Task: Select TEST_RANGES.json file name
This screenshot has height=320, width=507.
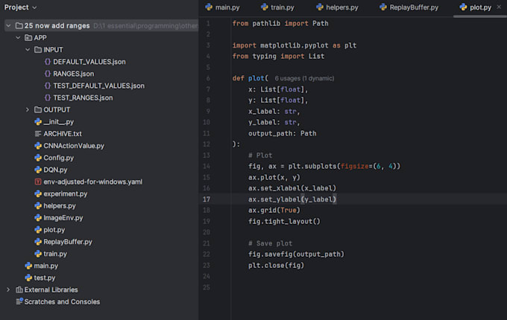Action: [x=83, y=97]
